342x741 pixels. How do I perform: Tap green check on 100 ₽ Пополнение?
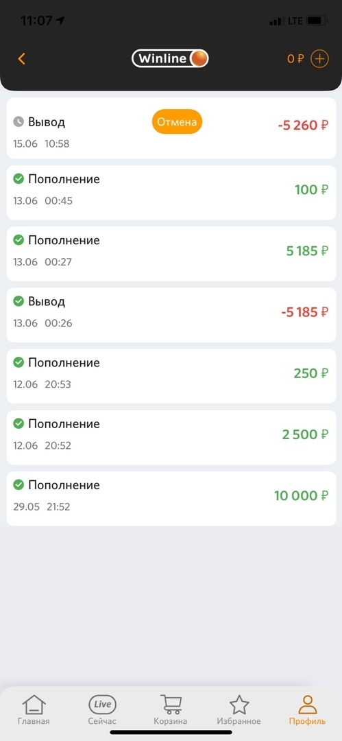[x=19, y=179]
